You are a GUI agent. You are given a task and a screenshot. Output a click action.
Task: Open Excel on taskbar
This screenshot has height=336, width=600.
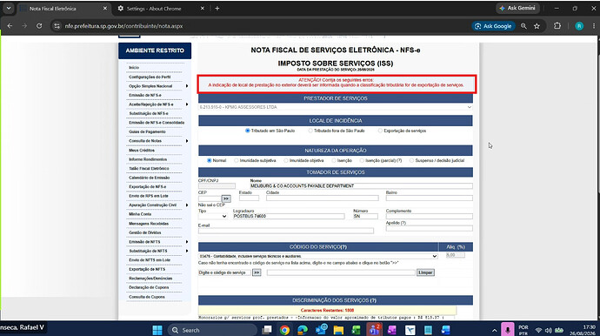click(356, 330)
